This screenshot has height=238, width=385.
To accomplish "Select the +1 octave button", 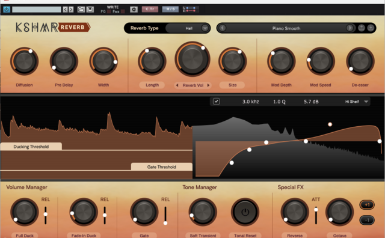I will coord(367,204).
